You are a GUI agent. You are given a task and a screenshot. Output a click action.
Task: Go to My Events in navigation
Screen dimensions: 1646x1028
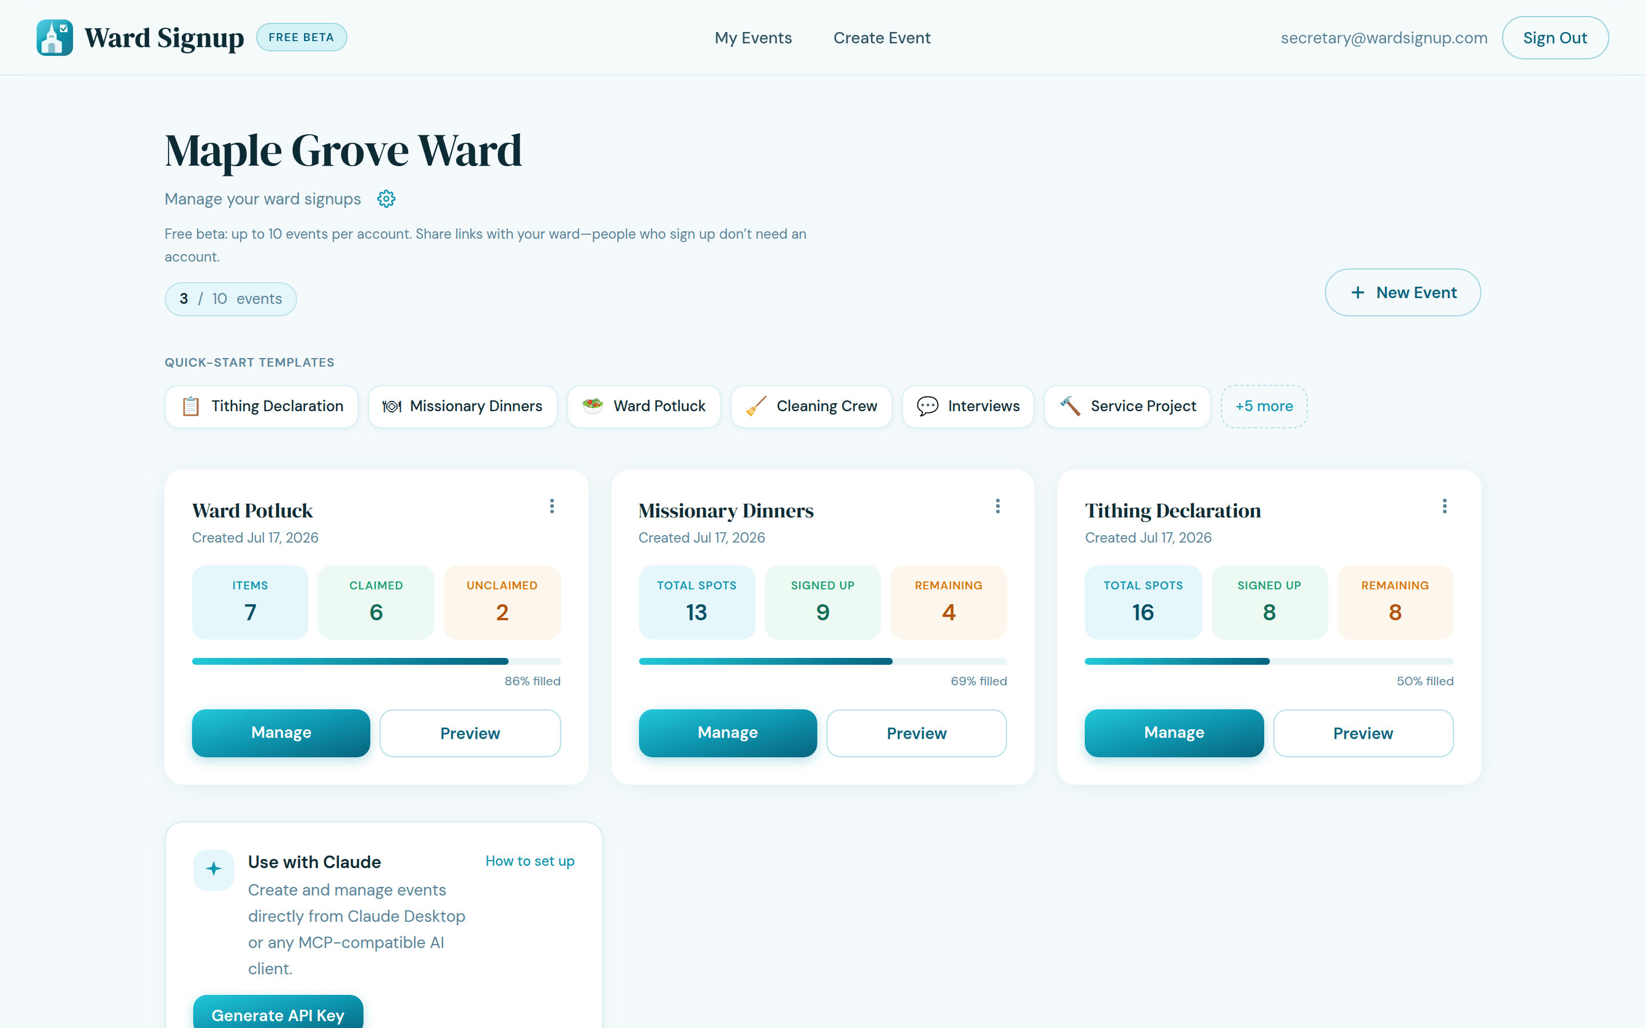[753, 38]
